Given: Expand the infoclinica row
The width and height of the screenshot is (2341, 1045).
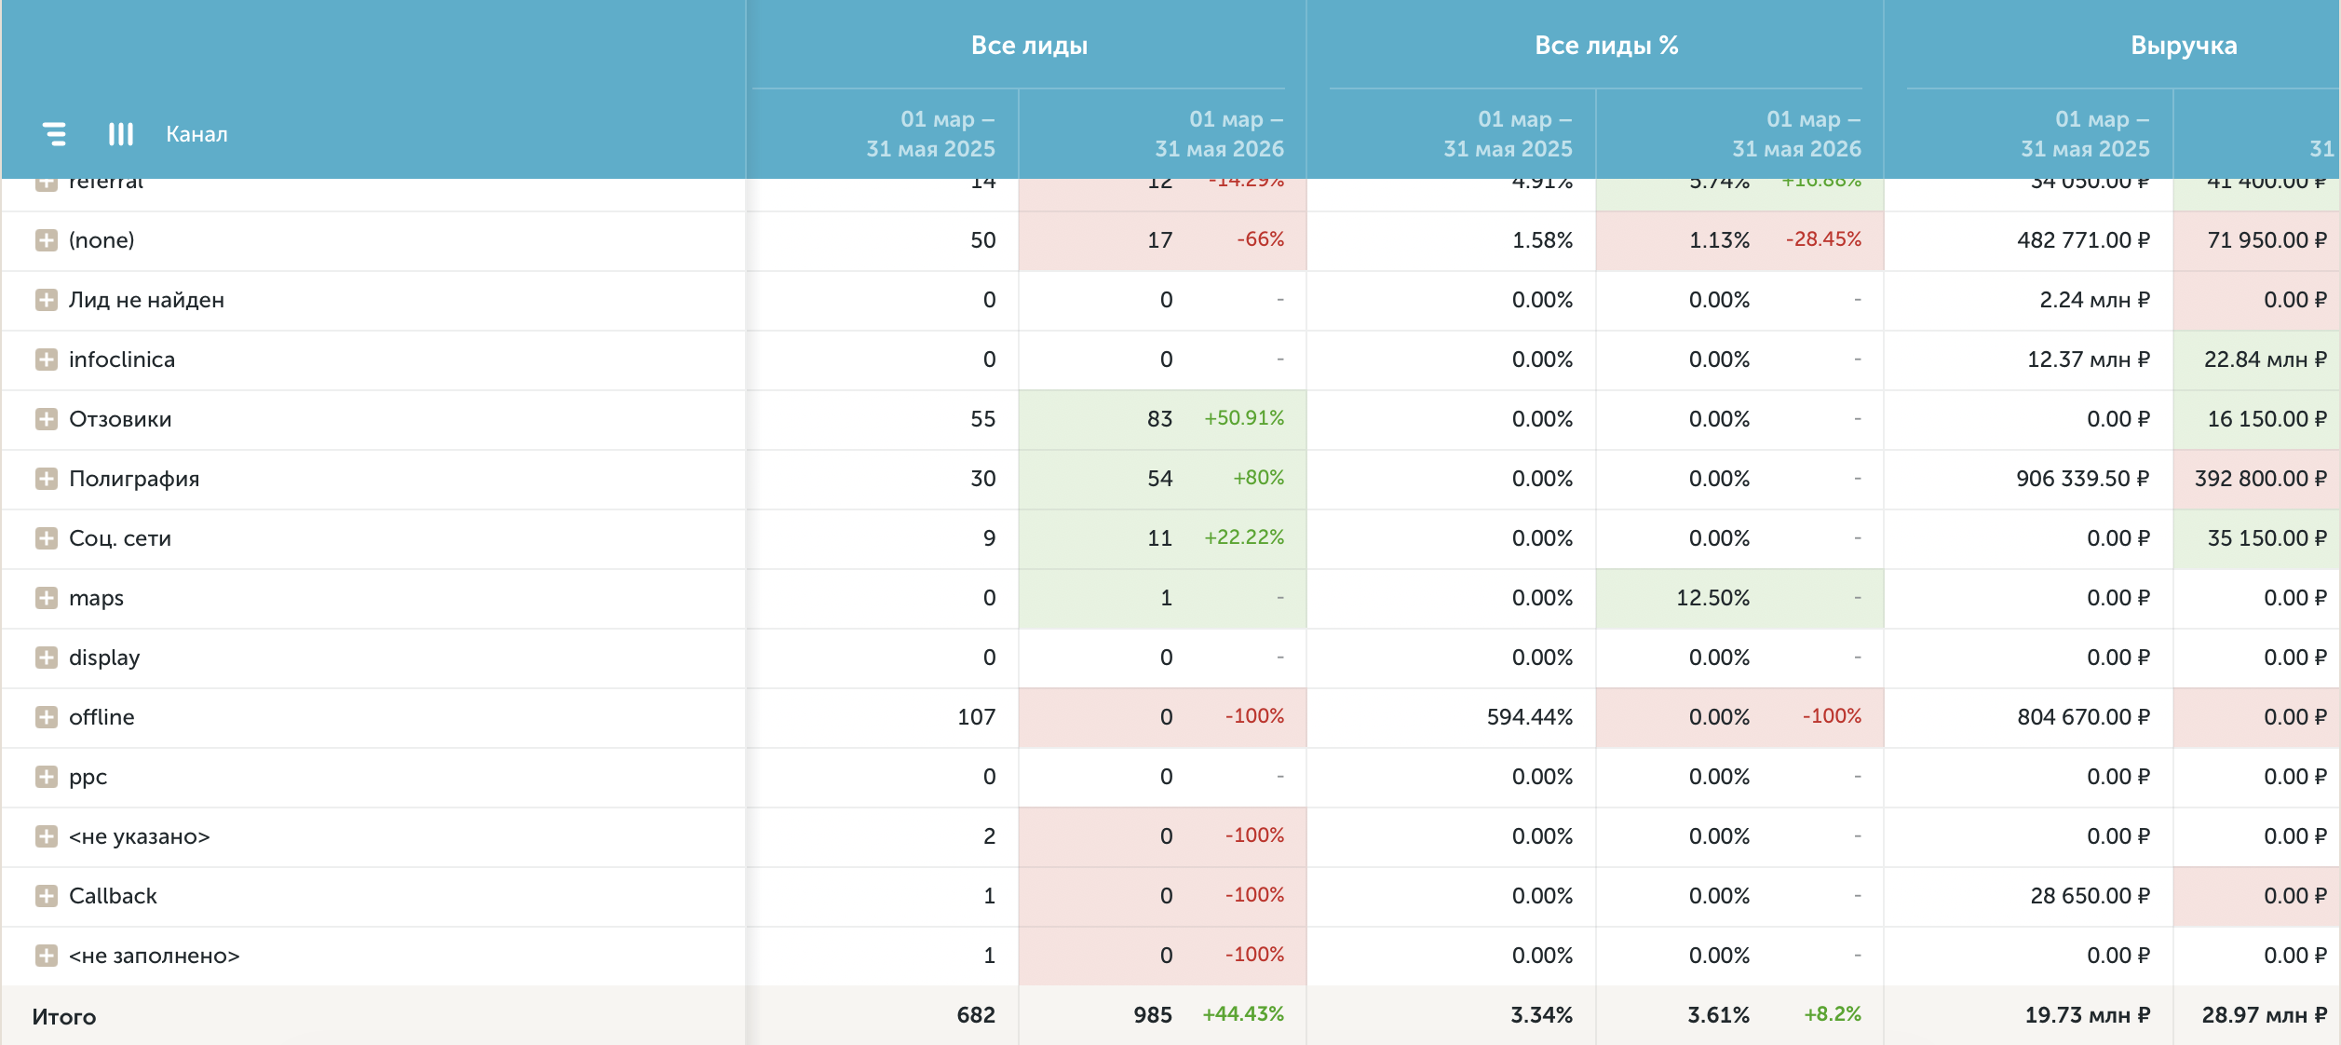Looking at the screenshot, I should pyautogui.click(x=47, y=360).
